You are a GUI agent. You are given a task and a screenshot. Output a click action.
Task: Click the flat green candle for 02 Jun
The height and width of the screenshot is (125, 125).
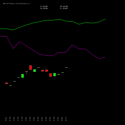click(x=66, y=67)
